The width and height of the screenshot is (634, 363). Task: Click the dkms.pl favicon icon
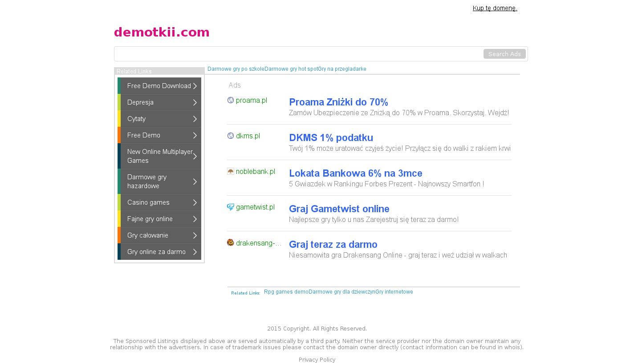tap(231, 136)
